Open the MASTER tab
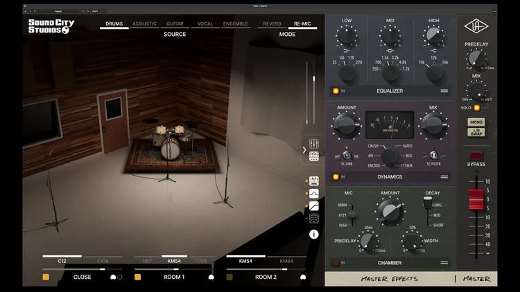 coord(476,279)
